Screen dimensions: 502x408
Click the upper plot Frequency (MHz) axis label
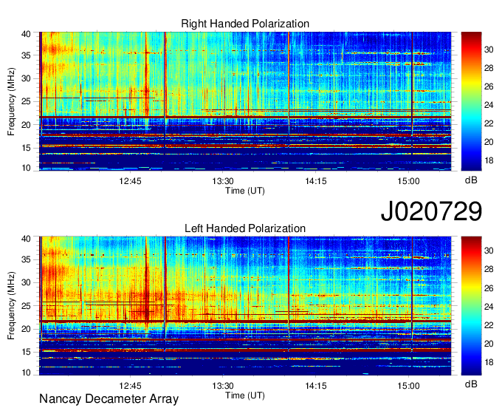tap(11, 101)
